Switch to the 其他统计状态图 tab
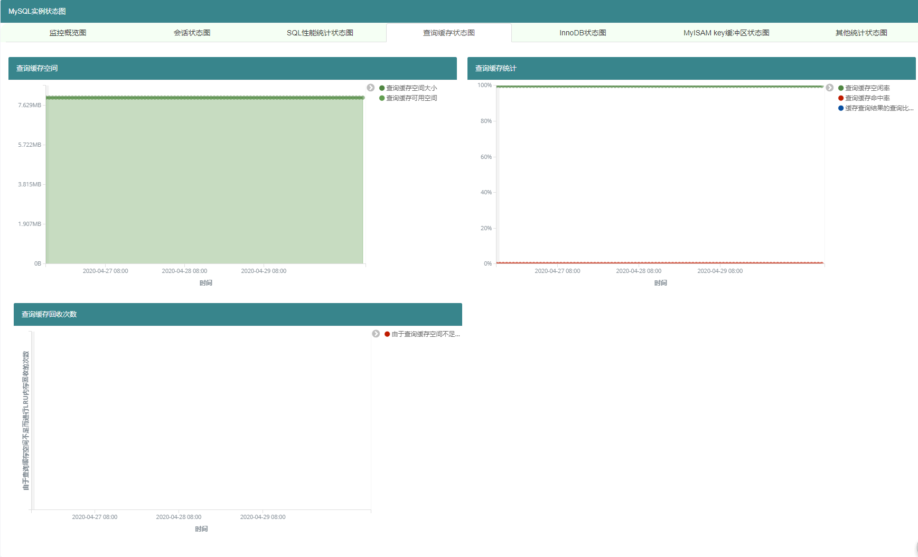This screenshot has height=557, width=918. click(861, 33)
